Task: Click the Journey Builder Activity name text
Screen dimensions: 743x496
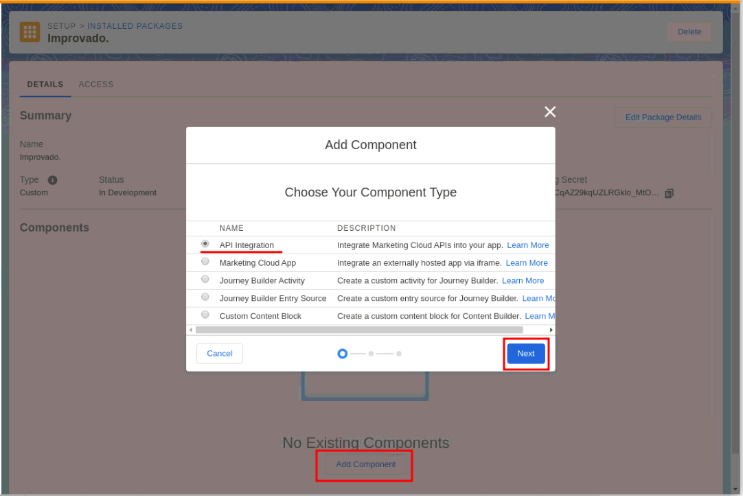Action: (262, 281)
